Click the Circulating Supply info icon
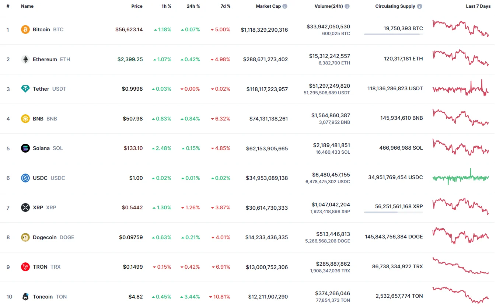This screenshot has width=496, height=307. 420,6
